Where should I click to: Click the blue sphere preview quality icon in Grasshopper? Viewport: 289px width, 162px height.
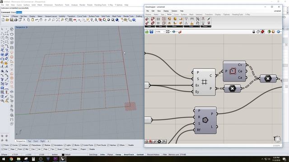[278, 32]
